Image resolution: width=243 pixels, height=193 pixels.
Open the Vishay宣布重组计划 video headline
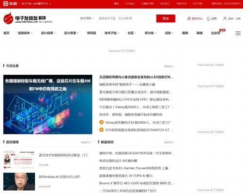click(138, 122)
